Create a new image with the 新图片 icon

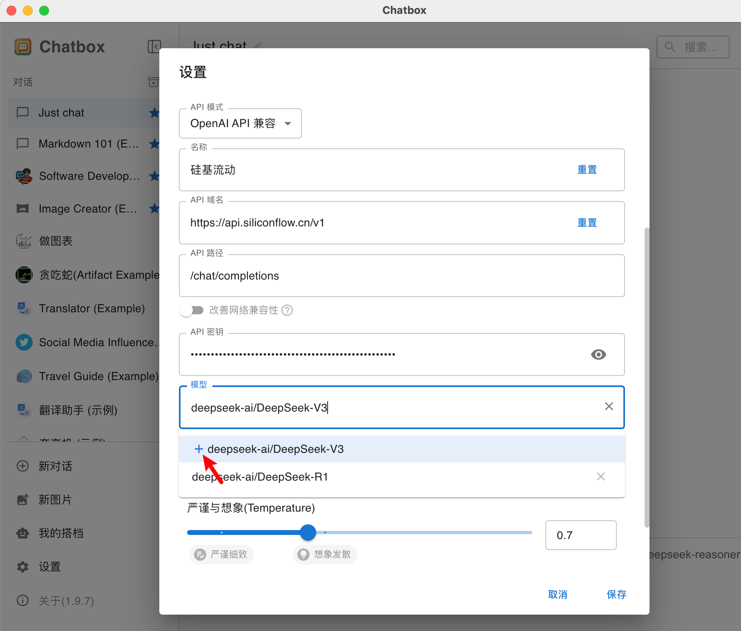(22, 499)
